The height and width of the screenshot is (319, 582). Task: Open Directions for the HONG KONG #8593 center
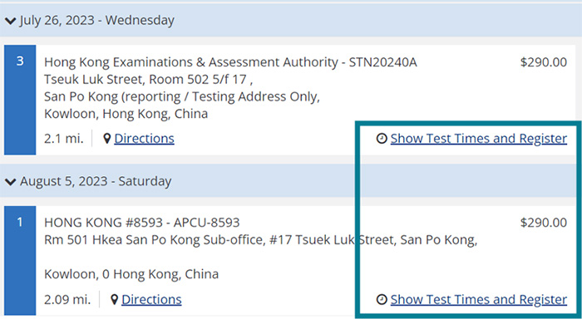(151, 299)
